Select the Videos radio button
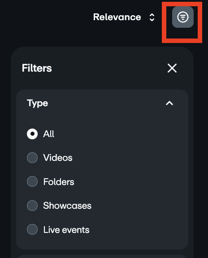 (32, 158)
